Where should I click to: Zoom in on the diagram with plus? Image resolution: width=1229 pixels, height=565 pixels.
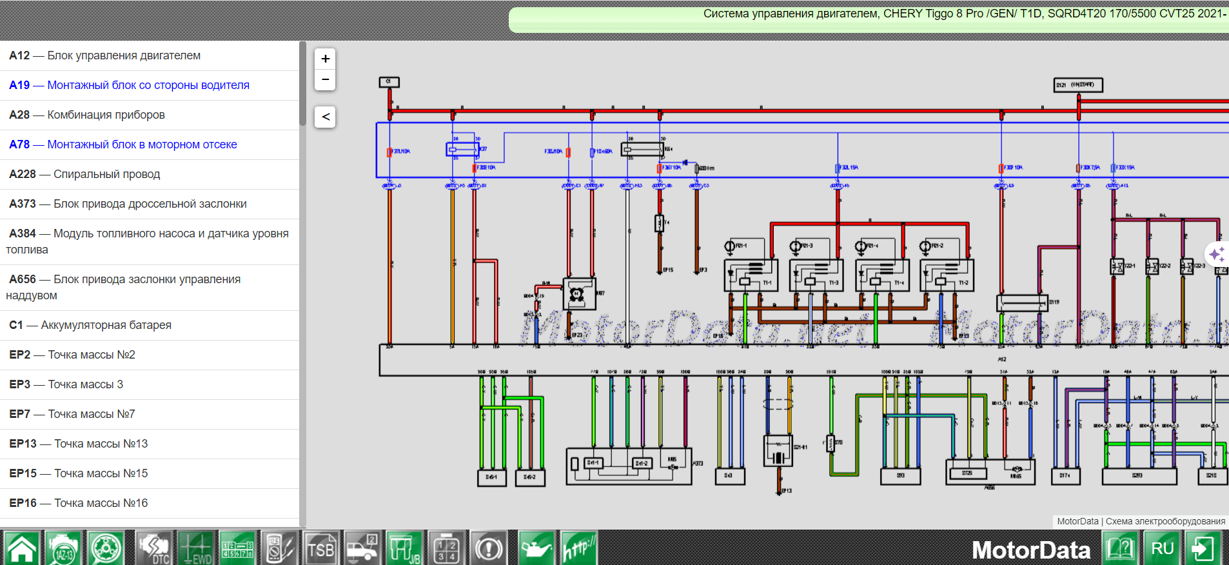click(325, 59)
